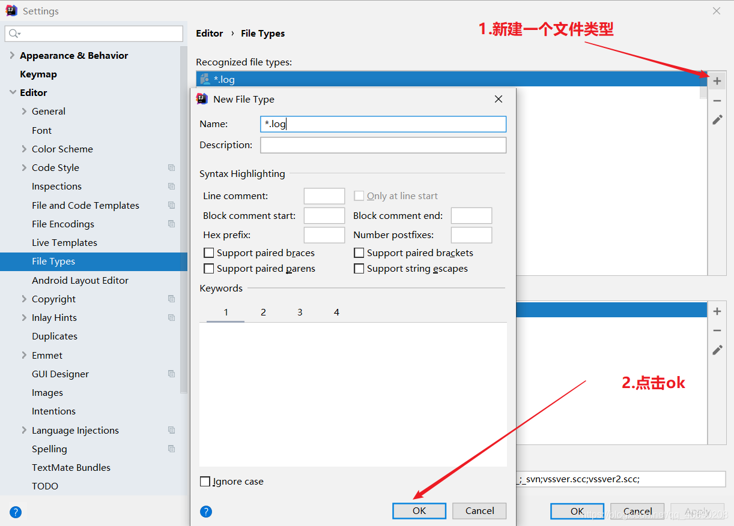Switch to keyword group tab 4

click(336, 312)
